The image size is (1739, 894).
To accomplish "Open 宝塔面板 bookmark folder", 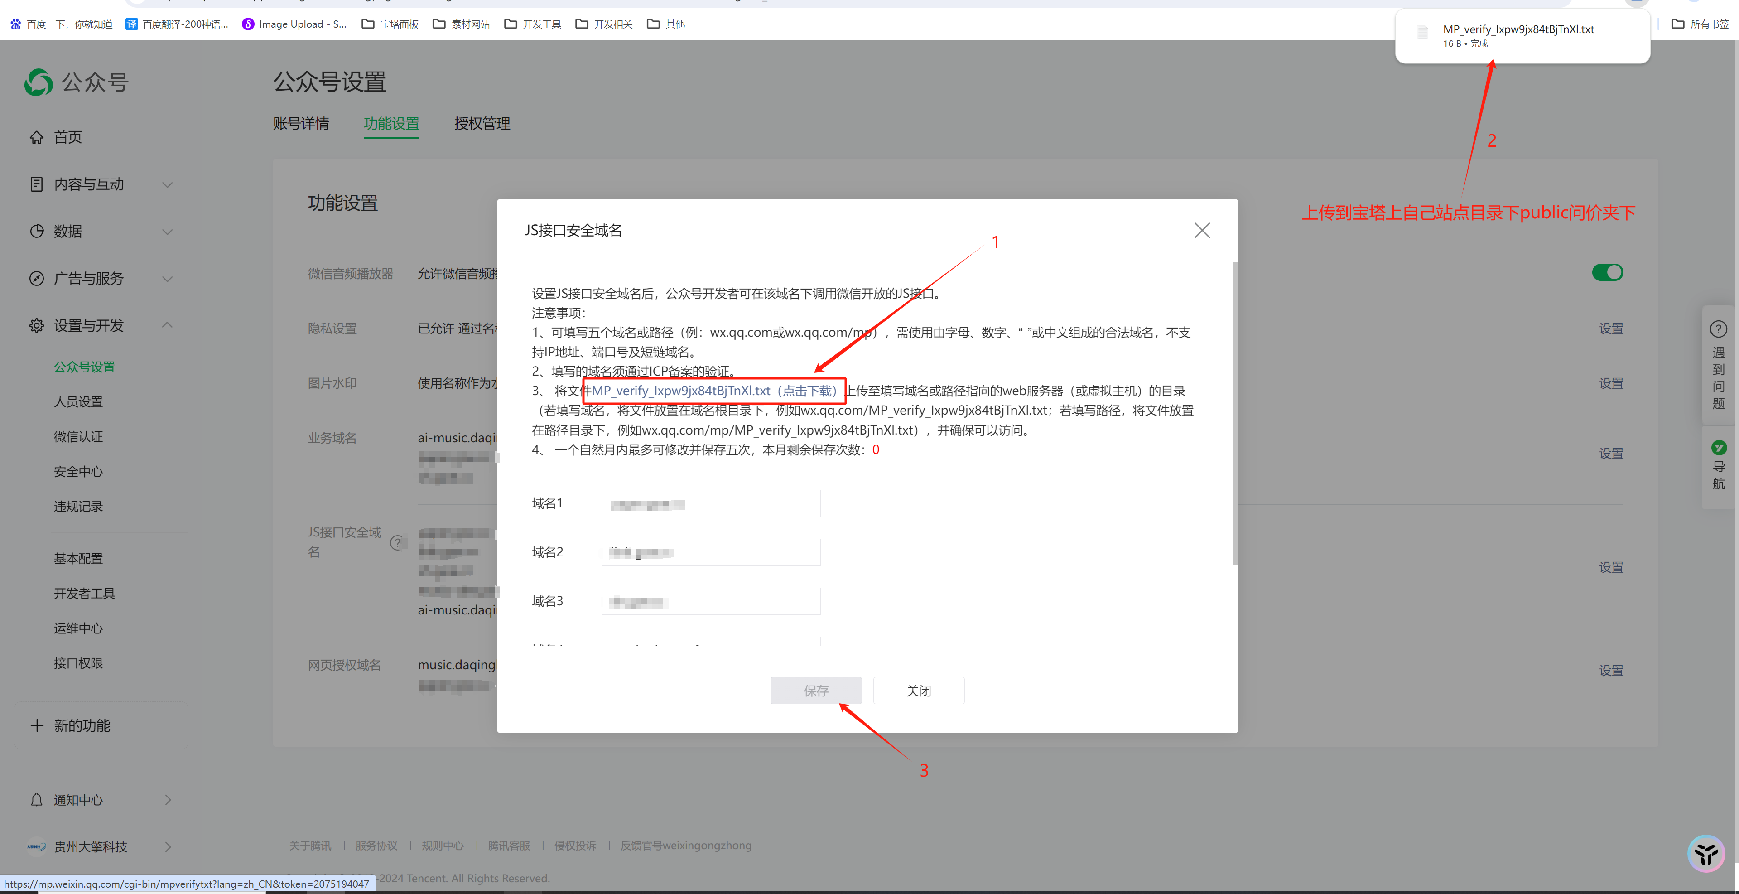I will (x=390, y=24).
